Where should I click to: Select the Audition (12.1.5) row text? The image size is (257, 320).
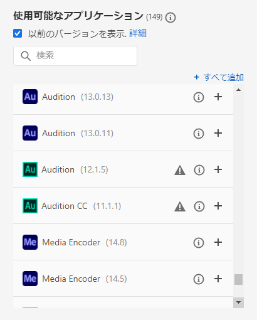(x=75, y=169)
